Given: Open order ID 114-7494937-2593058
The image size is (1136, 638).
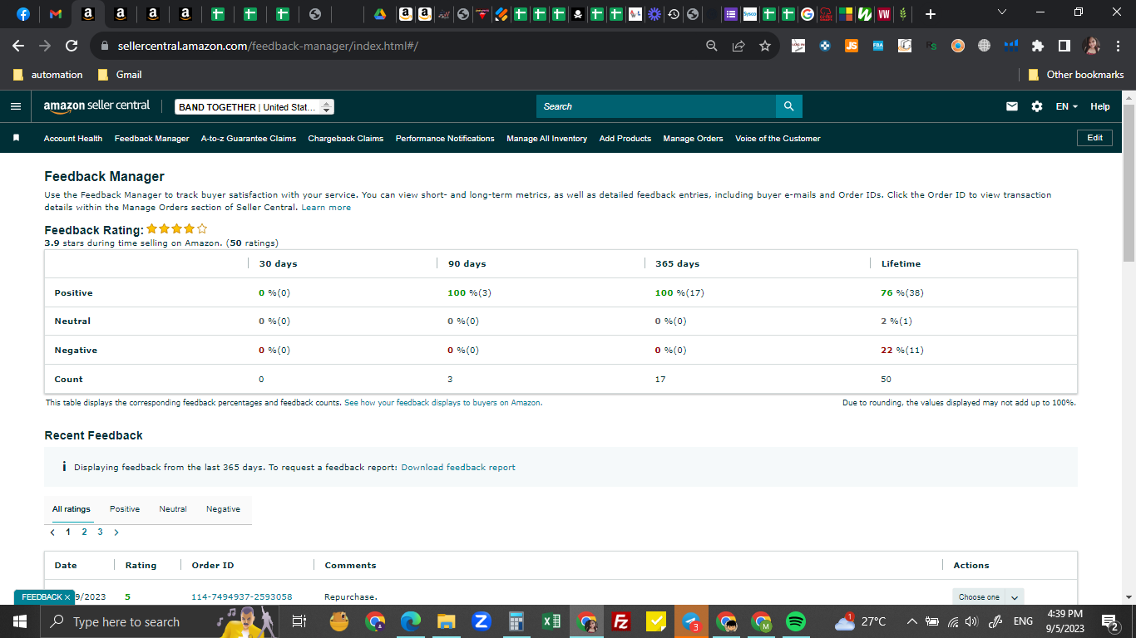Looking at the screenshot, I should [242, 597].
